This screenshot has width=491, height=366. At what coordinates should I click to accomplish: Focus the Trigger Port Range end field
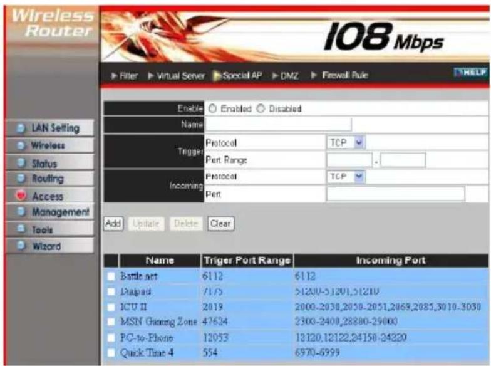(x=403, y=160)
